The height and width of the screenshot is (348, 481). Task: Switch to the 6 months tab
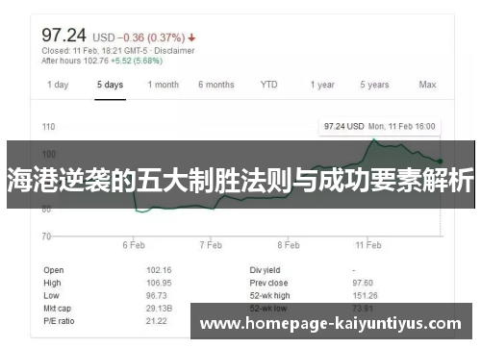click(x=216, y=85)
